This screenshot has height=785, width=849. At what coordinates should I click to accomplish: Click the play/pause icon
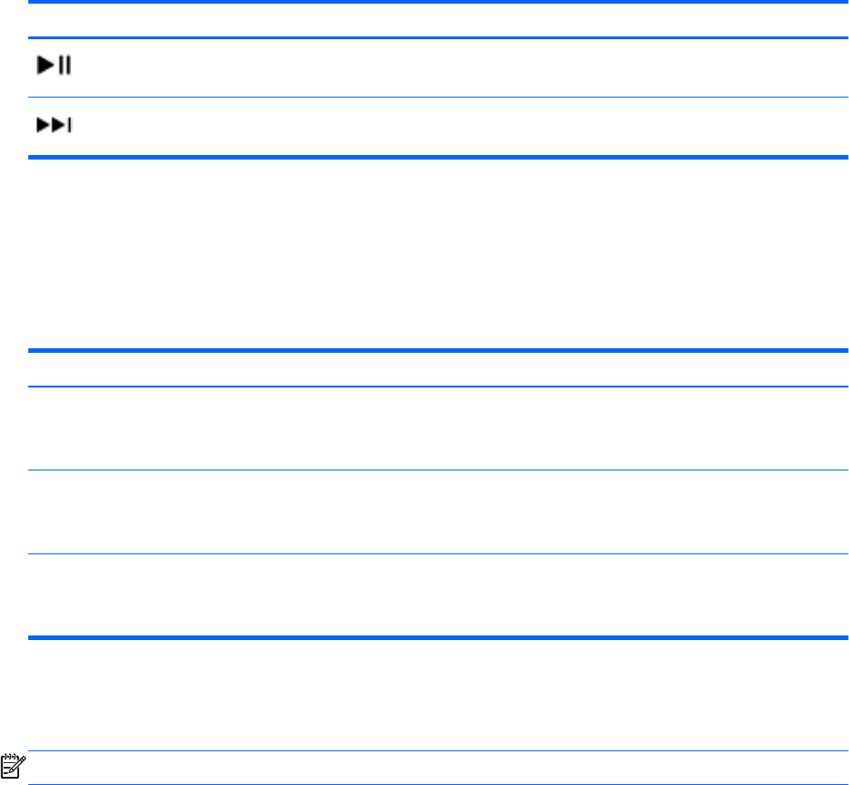[54, 65]
